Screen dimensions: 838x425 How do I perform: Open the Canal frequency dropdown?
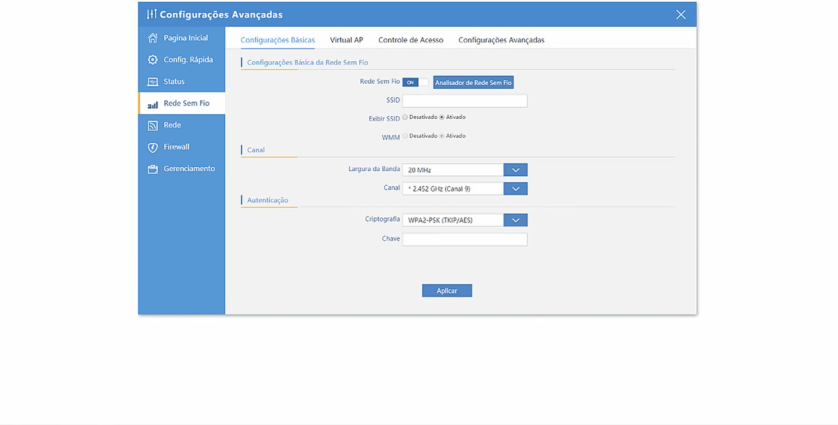click(515, 189)
